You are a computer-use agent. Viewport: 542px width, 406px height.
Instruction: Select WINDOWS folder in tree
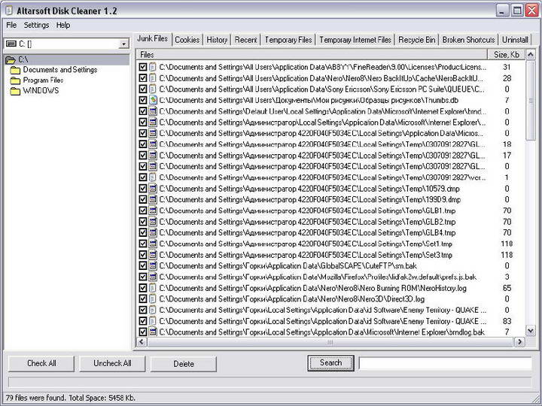coord(41,90)
